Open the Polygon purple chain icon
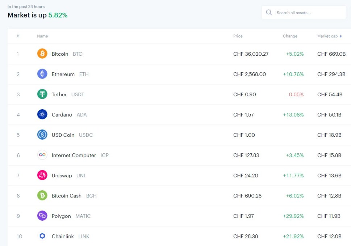The width and height of the screenshot is (351, 246). click(x=42, y=216)
